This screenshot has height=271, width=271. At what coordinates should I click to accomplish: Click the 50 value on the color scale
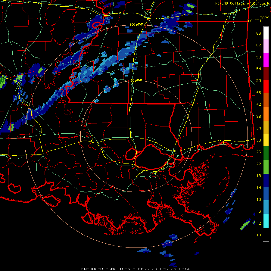(x=259, y=81)
